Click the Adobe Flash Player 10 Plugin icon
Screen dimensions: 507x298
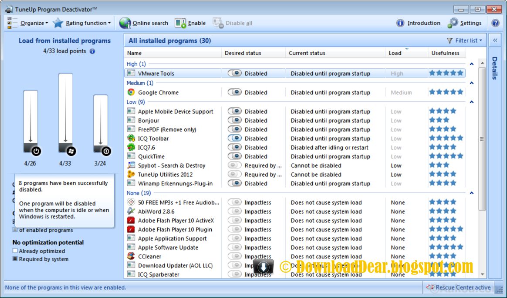131,230
